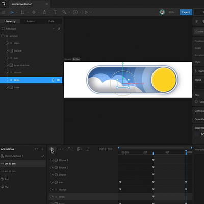Select the yellow sun on the artboard

click(164, 80)
